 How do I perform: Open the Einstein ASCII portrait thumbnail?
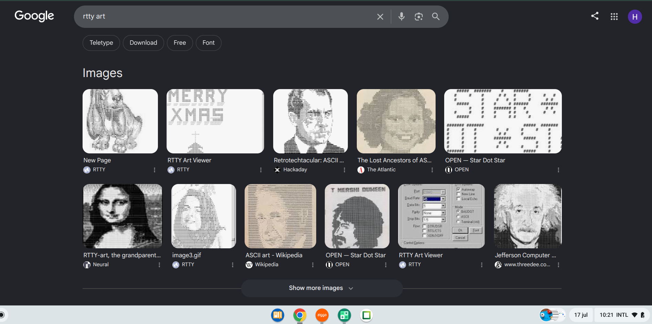point(528,216)
